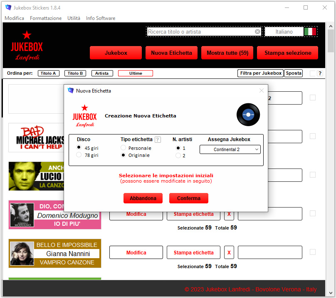The image size is (336, 298).
Task: Open the Assegna Jukebox dropdown showing Continental 2
Action: [x=230, y=149]
